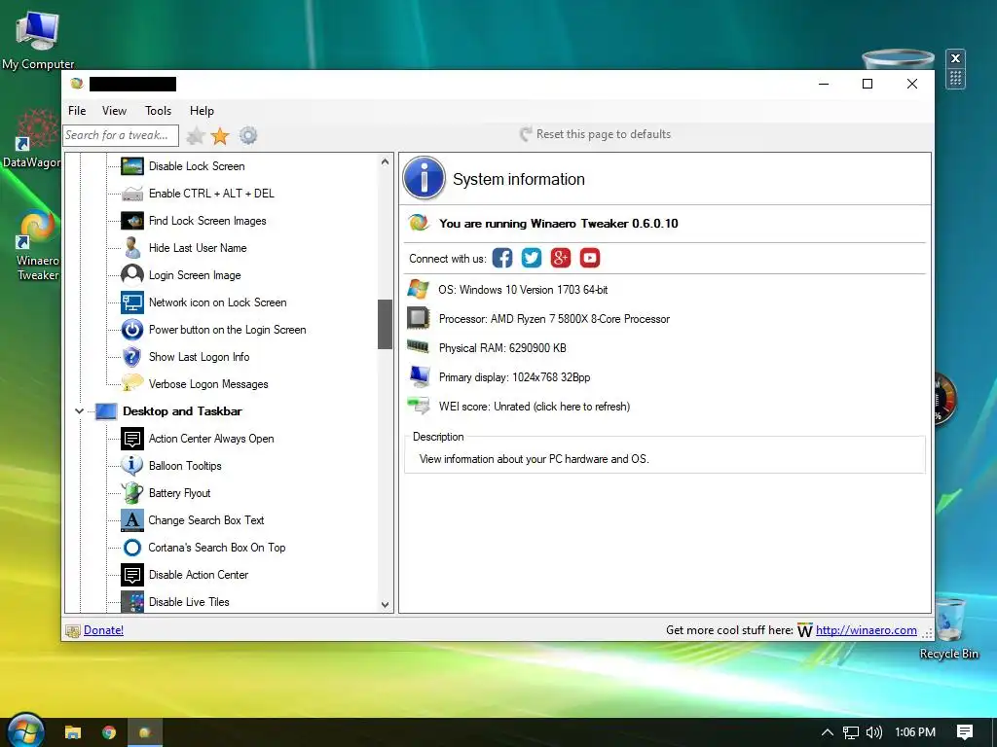Open settings with the gear toolbar icon
The image size is (997, 747).
[248, 135]
